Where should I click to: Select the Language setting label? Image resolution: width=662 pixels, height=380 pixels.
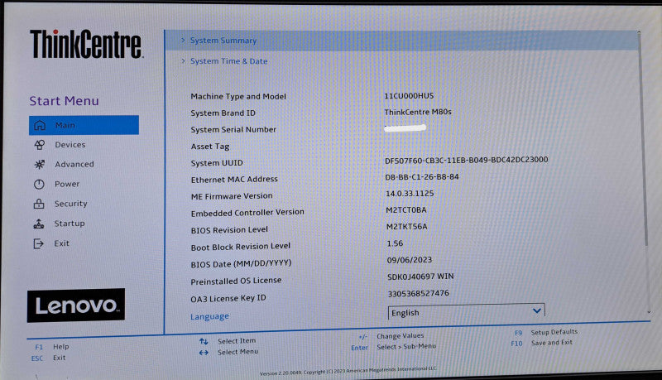tap(209, 316)
